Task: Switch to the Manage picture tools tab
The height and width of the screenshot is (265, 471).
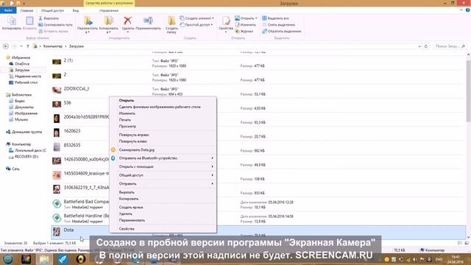Action: point(109,10)
